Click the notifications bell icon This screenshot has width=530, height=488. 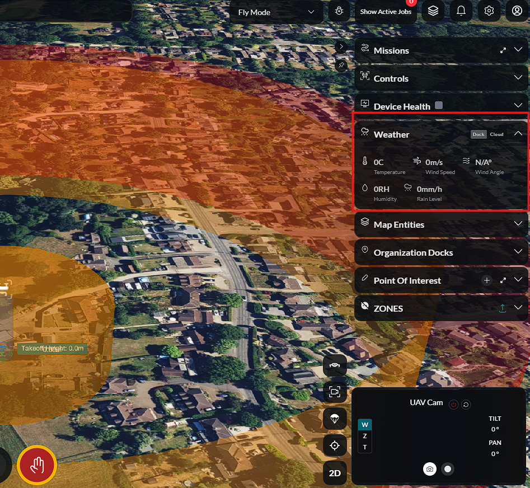(461, 11)
